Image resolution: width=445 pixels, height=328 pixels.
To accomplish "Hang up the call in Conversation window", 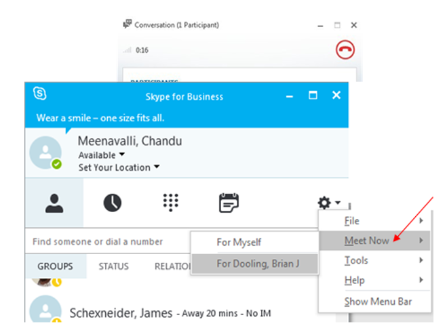I will [345, 50].
